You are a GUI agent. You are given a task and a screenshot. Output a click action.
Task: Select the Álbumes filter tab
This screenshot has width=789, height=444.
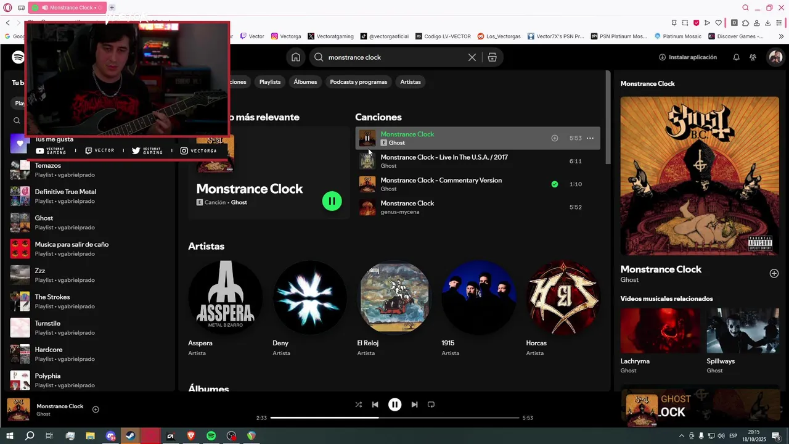[305, 82]
